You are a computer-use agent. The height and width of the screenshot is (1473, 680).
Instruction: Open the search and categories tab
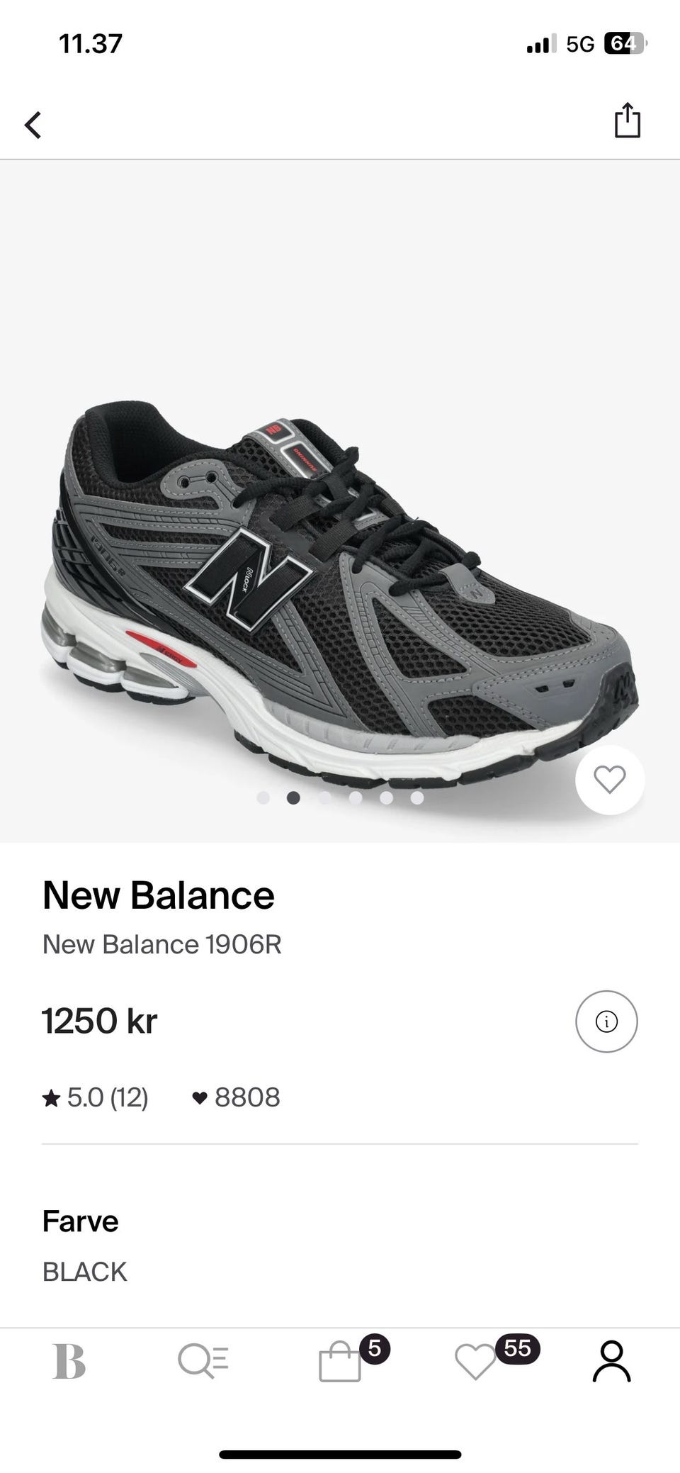pyautogui.click(x=203, y=1362)
